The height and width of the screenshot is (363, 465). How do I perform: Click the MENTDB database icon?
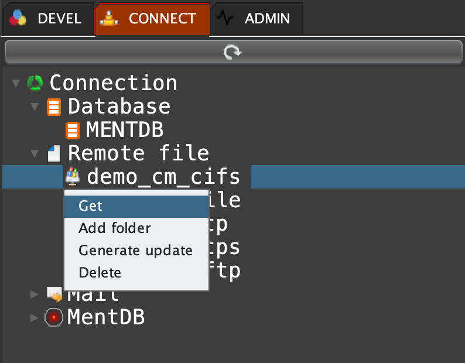tap(73, 130)
